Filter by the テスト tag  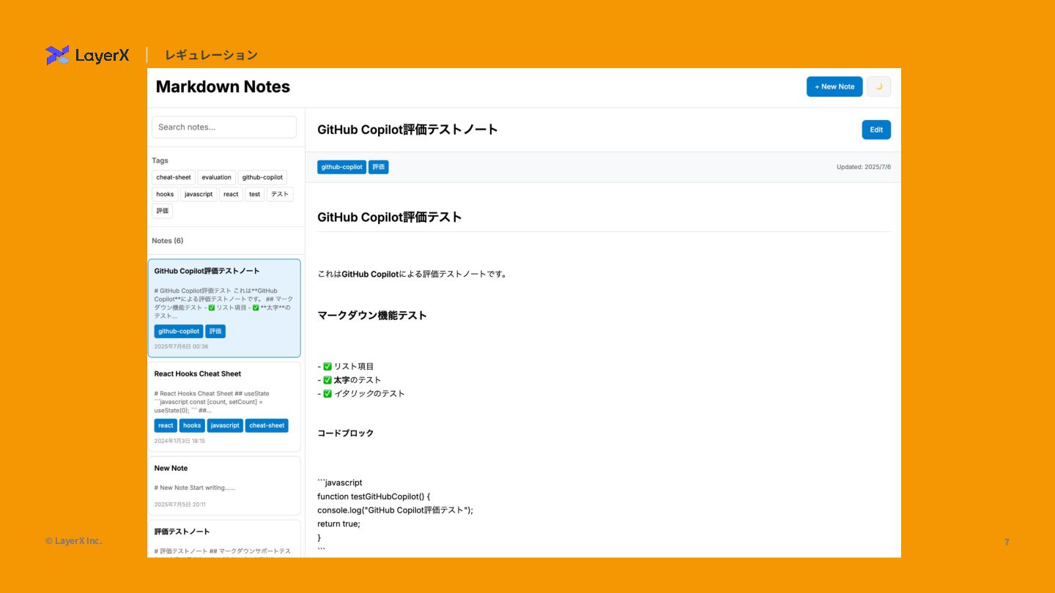(280, 194)
